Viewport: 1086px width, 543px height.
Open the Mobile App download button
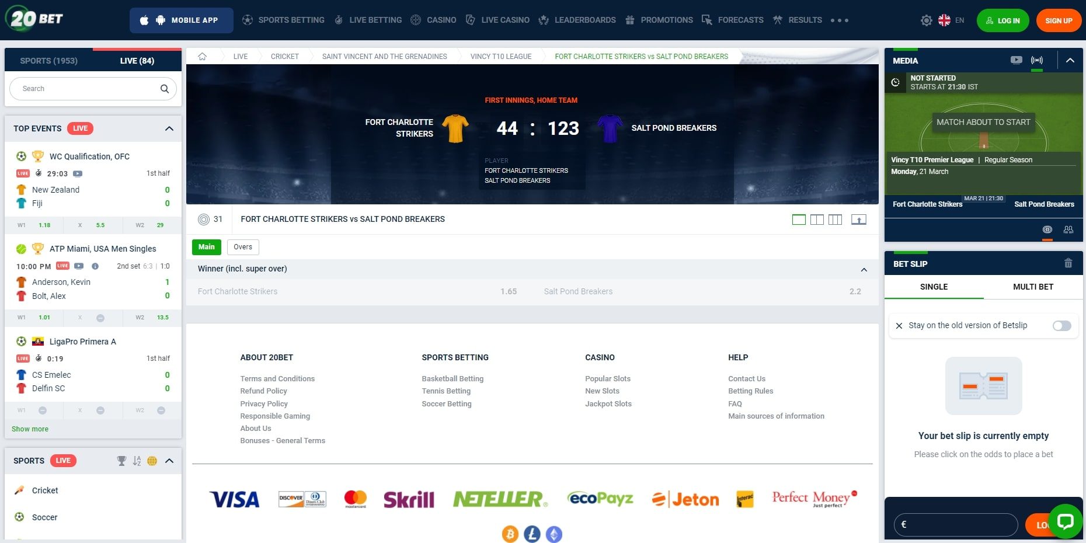(182, 20)
